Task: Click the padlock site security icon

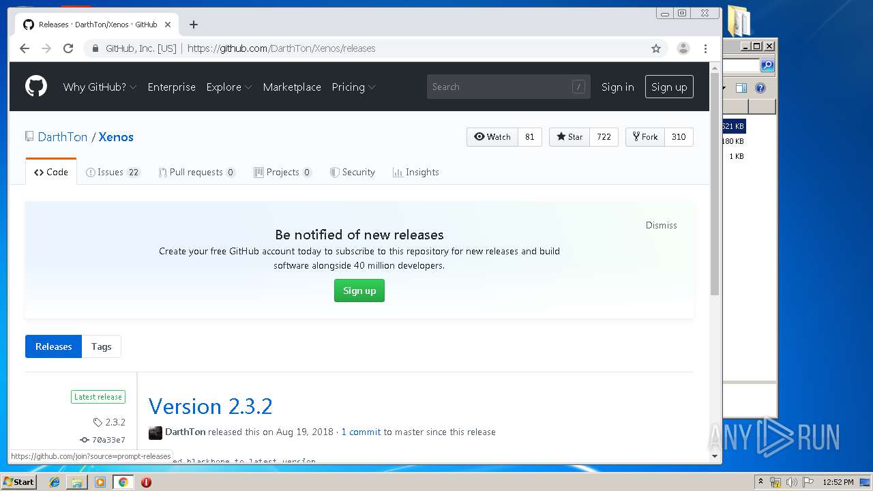Action: pos(95,48)
